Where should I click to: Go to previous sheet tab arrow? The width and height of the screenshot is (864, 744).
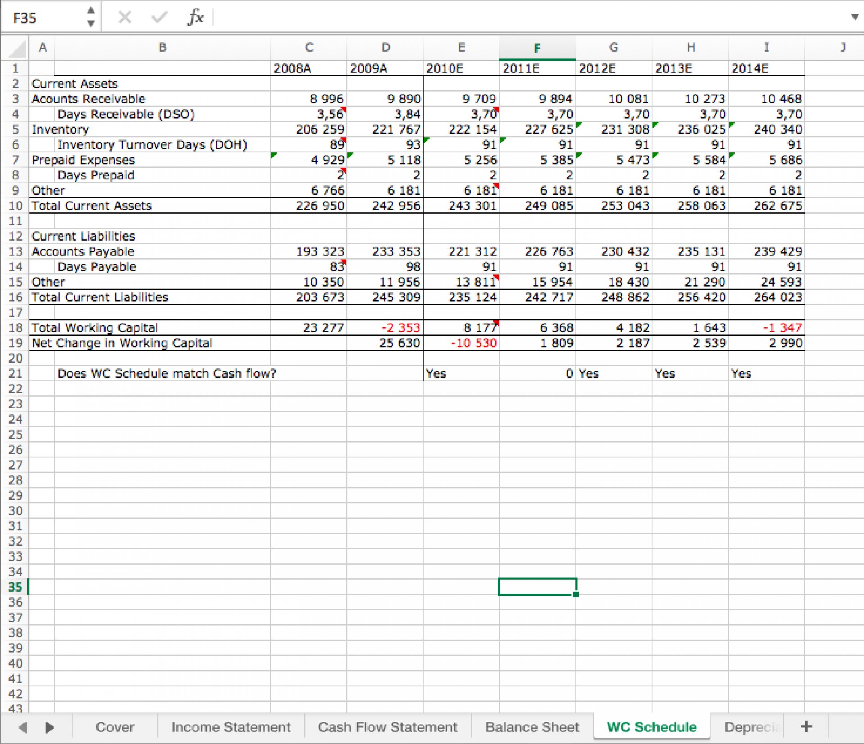[x=22, y=727]
